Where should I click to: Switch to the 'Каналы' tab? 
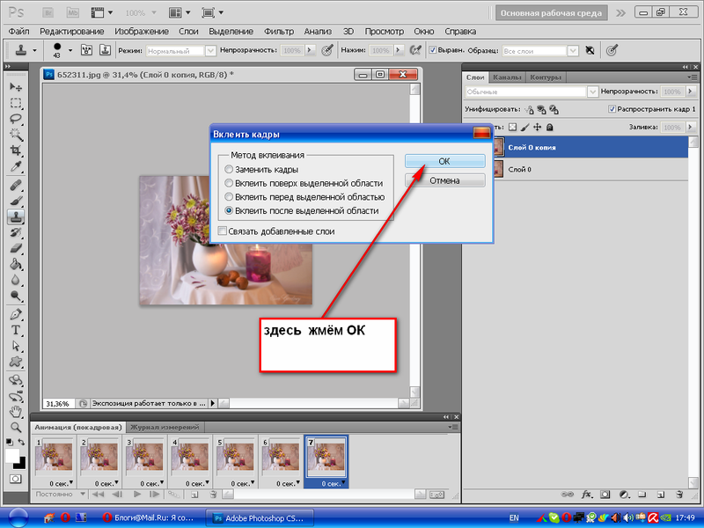pos(507,77)
